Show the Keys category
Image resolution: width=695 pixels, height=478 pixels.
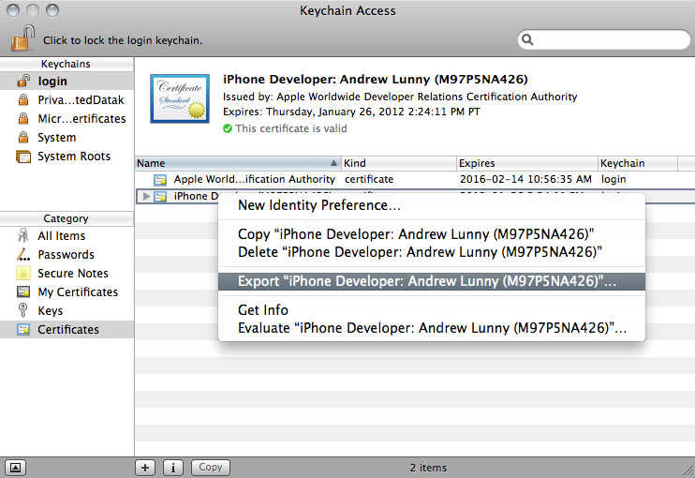(50, 311)
